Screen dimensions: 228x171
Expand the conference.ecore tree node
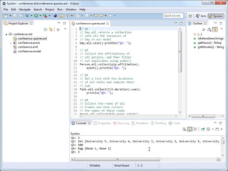[x=11, y=43]
